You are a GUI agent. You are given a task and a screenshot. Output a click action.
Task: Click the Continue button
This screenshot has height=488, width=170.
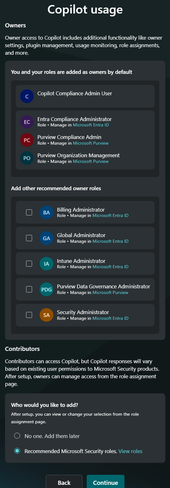pos(106,481)
